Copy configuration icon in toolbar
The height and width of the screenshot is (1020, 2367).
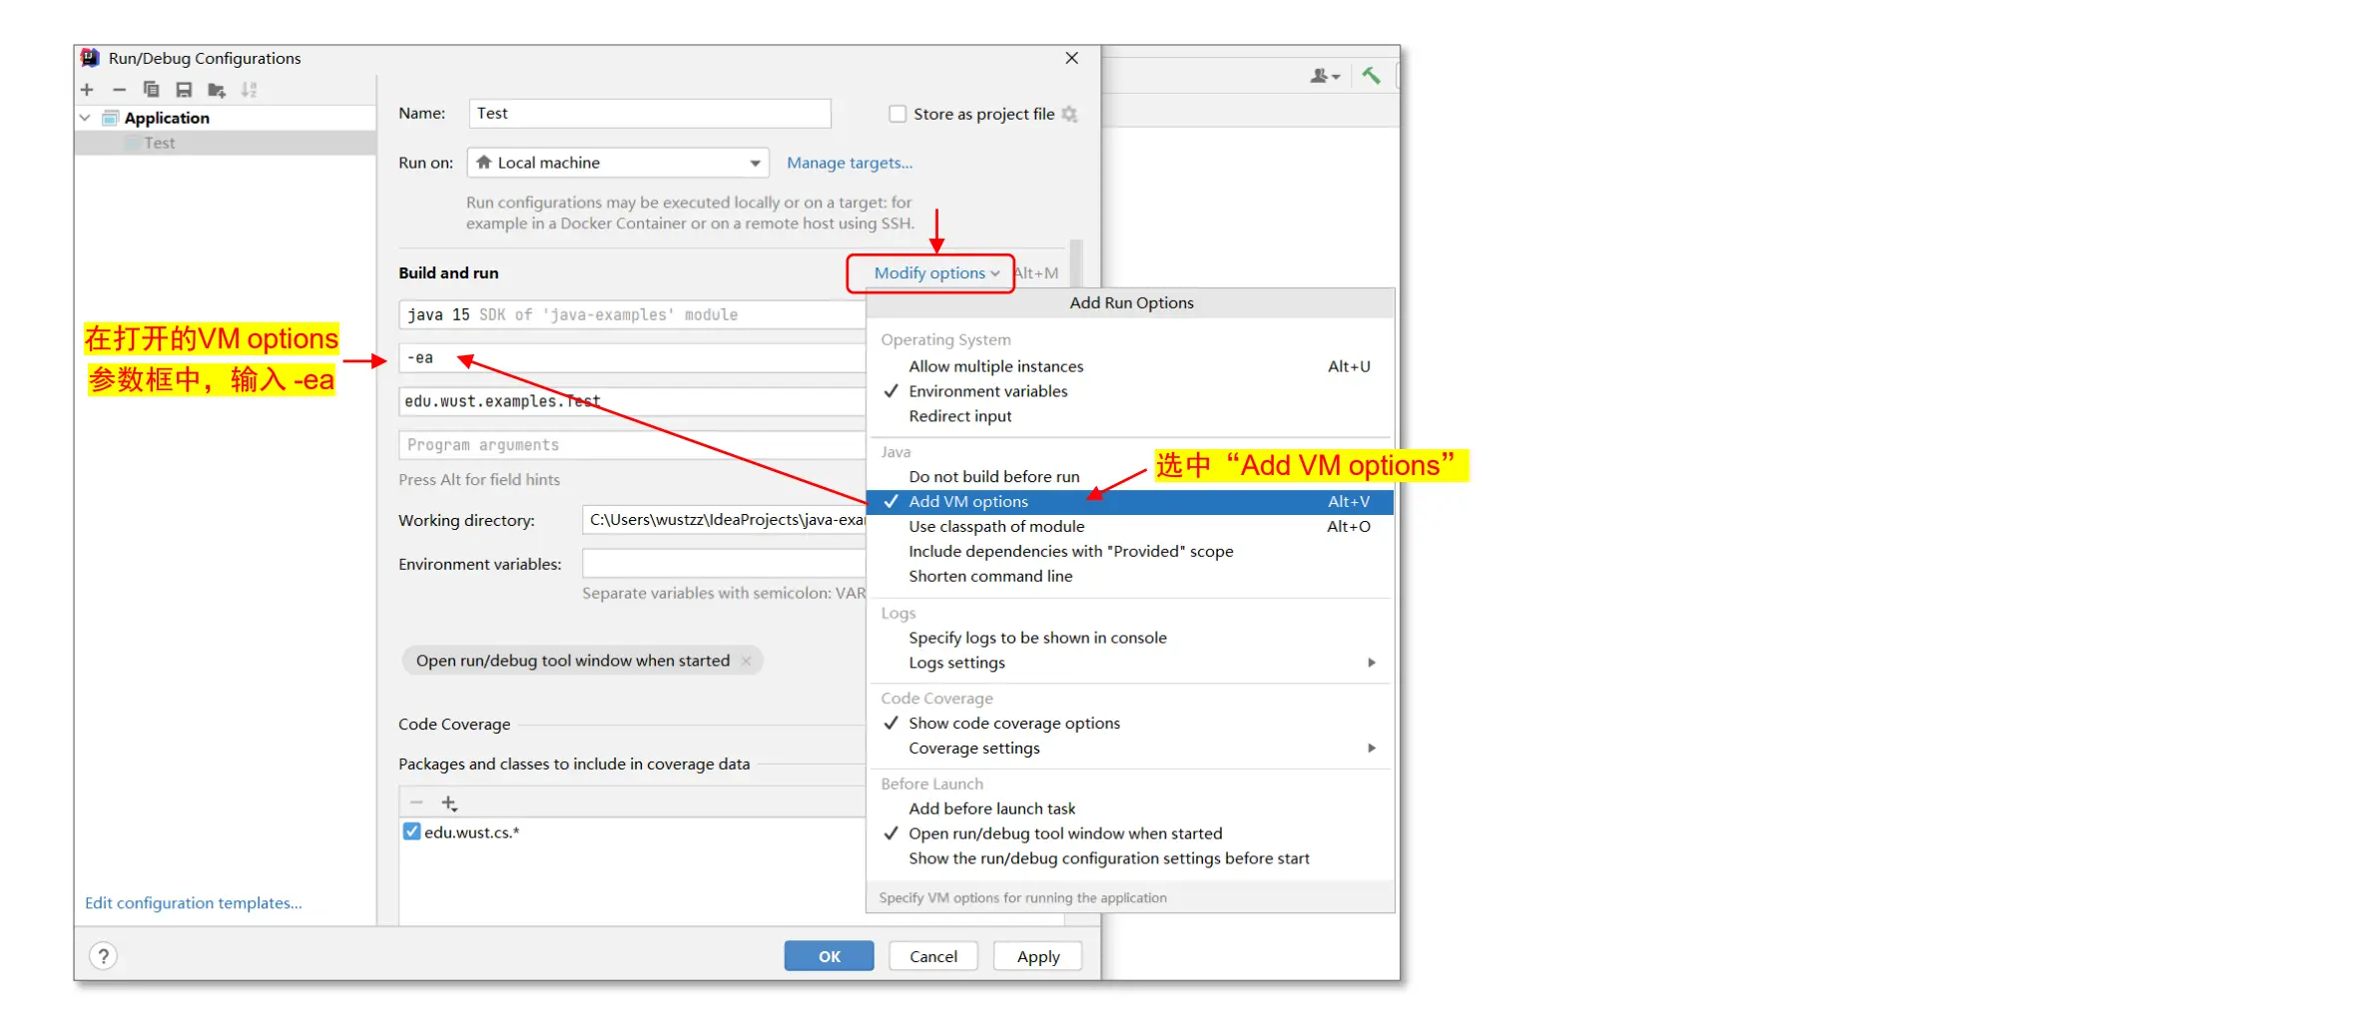point(151,90)
